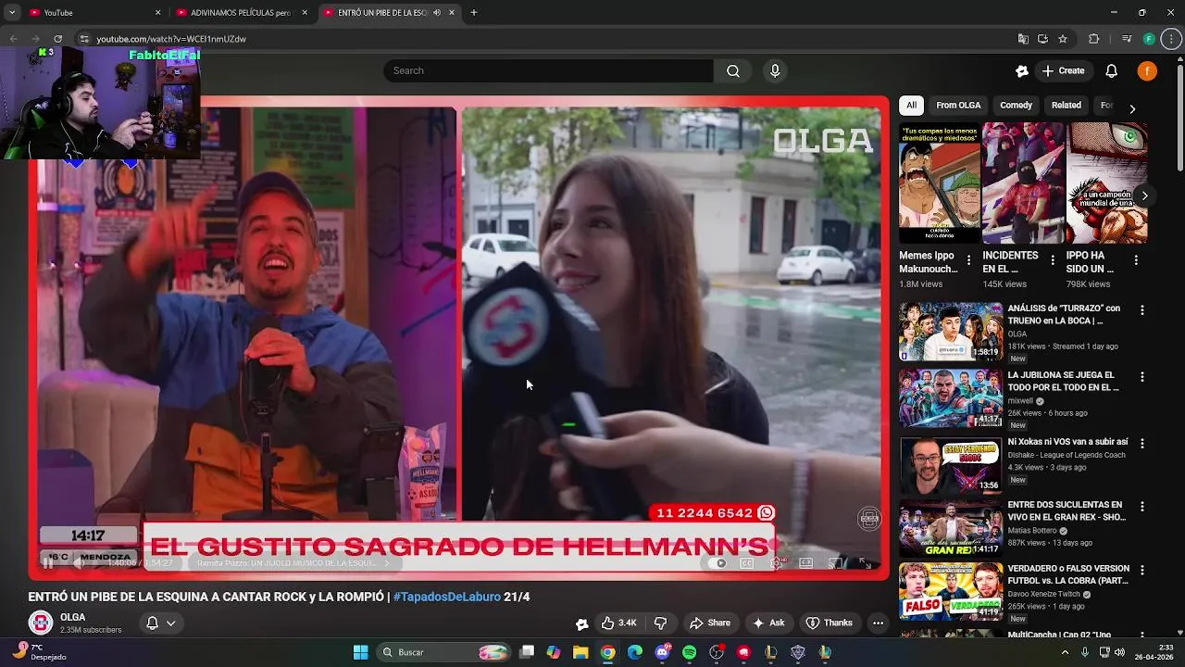
Task: Share the video using the Share button
Action: (x=709, y=623)
